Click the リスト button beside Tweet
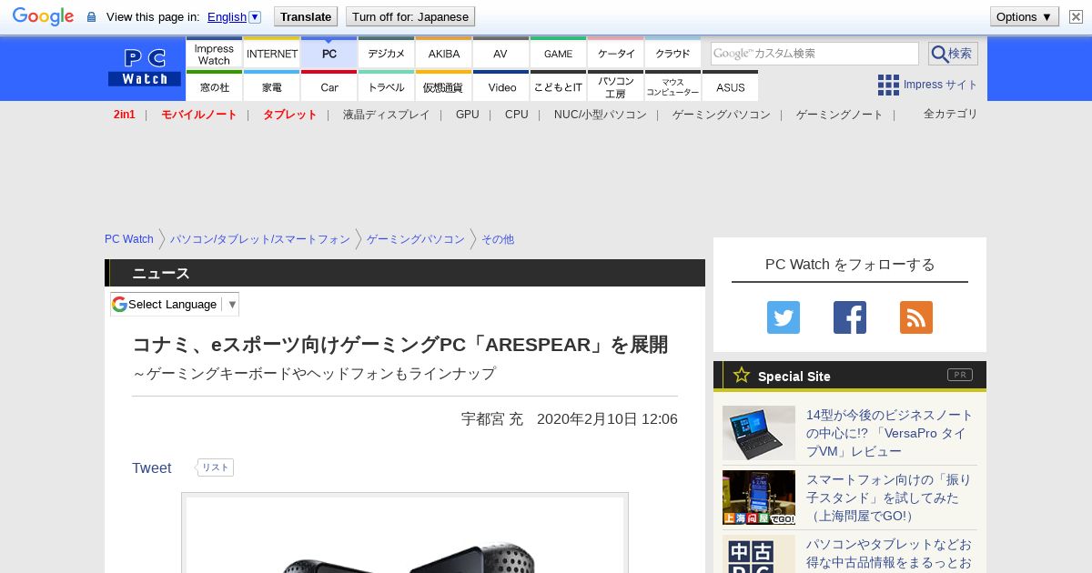Image resolution: width=1092 pixels, height=573 pixels. click(216, 467)
